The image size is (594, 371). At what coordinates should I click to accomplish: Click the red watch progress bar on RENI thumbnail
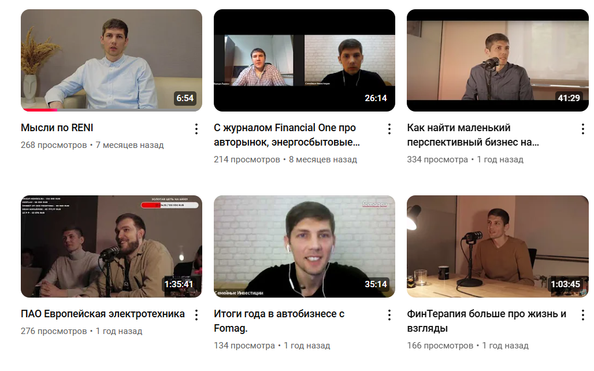point(39,110)
